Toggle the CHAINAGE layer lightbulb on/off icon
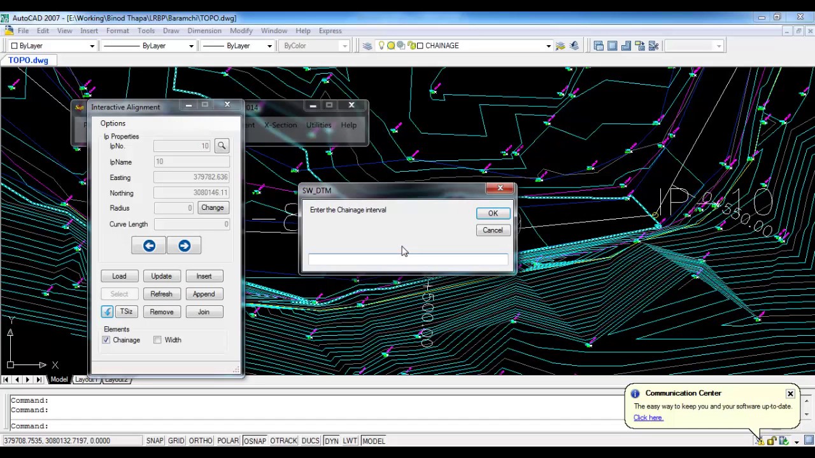Viewport: 815px width, 458px height. pyautogui.click(x=382, y=46)
